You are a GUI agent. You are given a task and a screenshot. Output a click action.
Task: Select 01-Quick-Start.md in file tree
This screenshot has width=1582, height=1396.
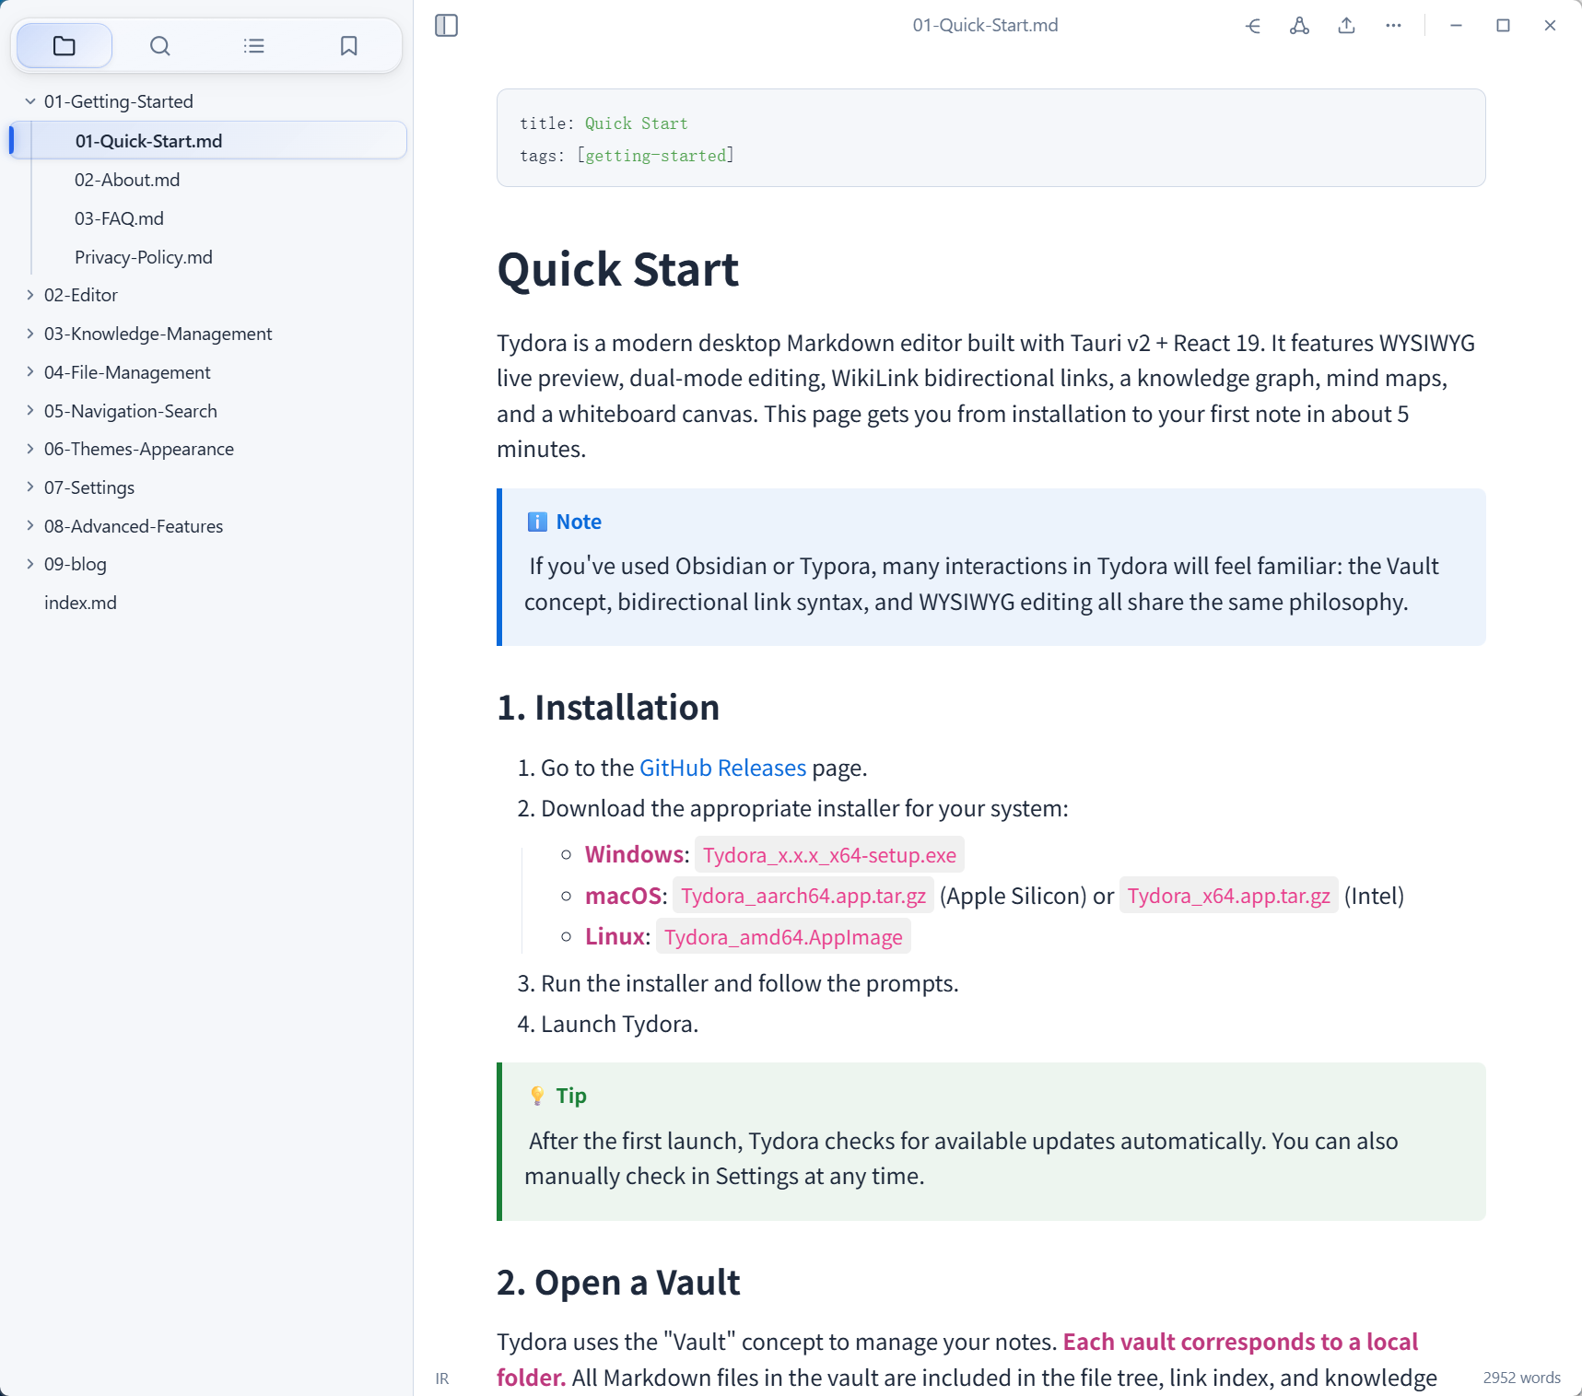click(x=208, y=140)
